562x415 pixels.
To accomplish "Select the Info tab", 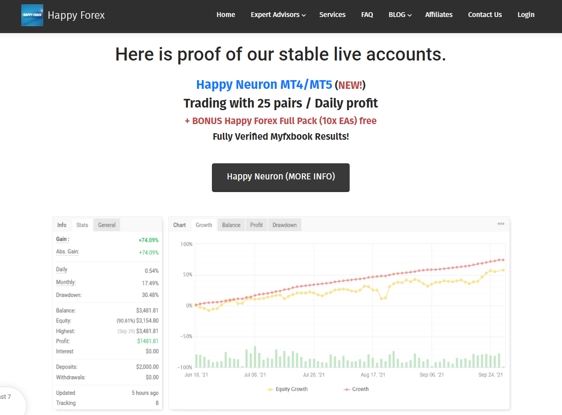I will coord(62,225).
